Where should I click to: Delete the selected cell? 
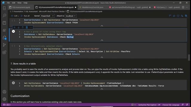27,27
